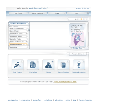Open the Pandora Presents... footer link
This screenshot has width=136, height=106.
[85, 100]
